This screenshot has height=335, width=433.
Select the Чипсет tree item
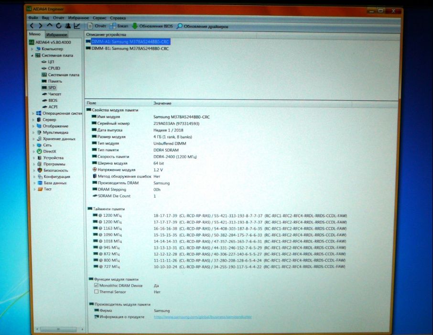coord(51,94)
